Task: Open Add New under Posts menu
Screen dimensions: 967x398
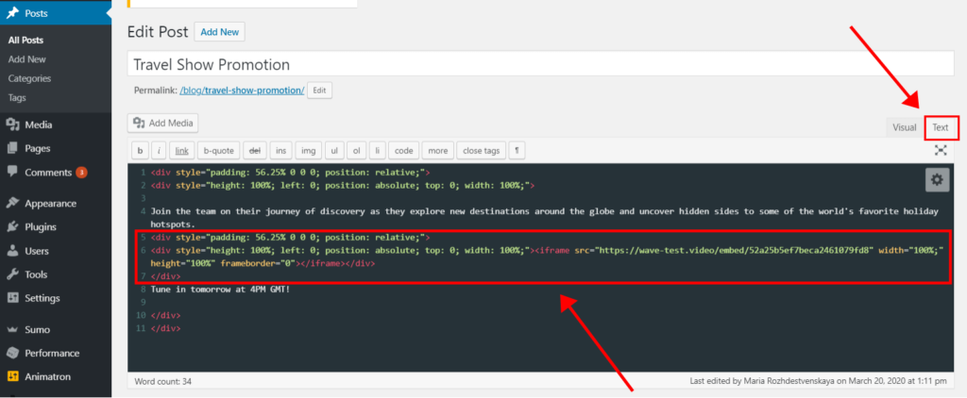Action: click(x=27, y=59)
